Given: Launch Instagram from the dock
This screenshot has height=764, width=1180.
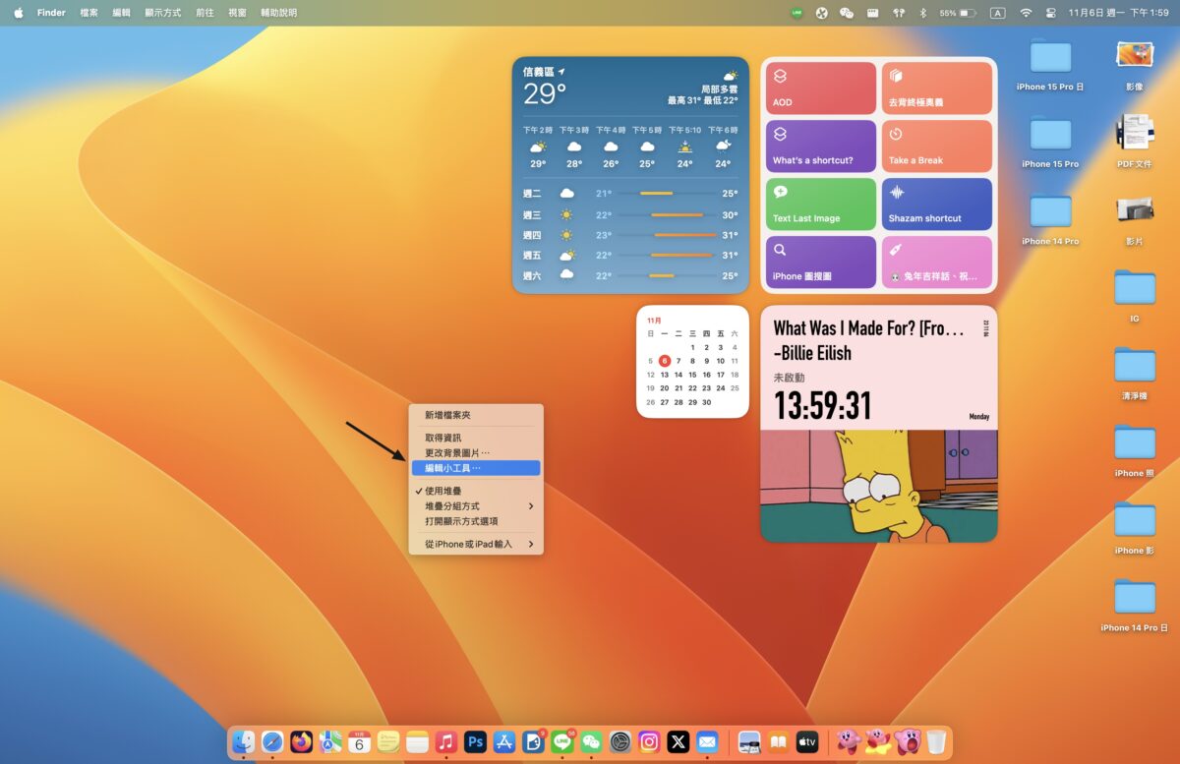Looking at the screenshot, I should [649, 741].
